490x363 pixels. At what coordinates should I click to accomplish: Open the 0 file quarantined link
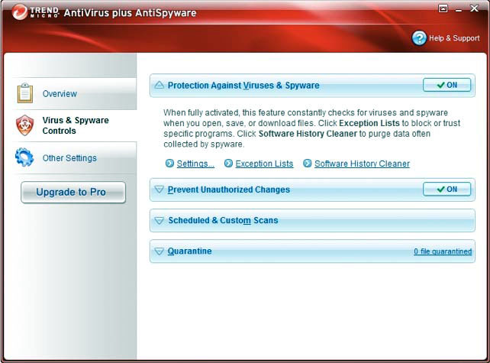coord(443,251)
